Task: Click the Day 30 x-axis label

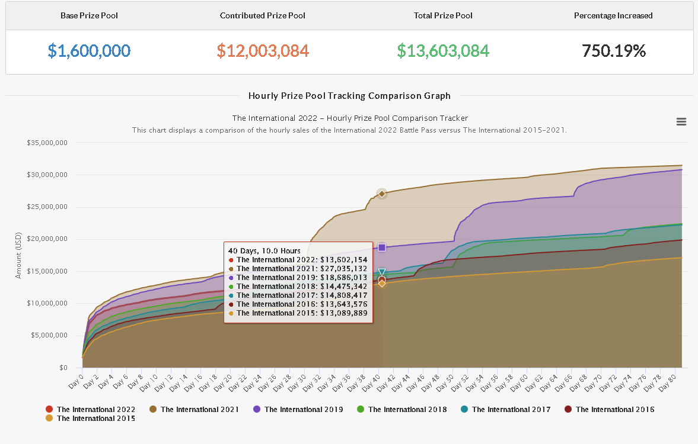Action: pyautogui.click(x=297, y=382)
